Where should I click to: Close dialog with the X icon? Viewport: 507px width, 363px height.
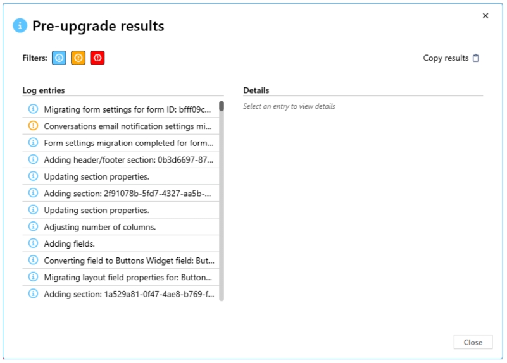(485, 16)
